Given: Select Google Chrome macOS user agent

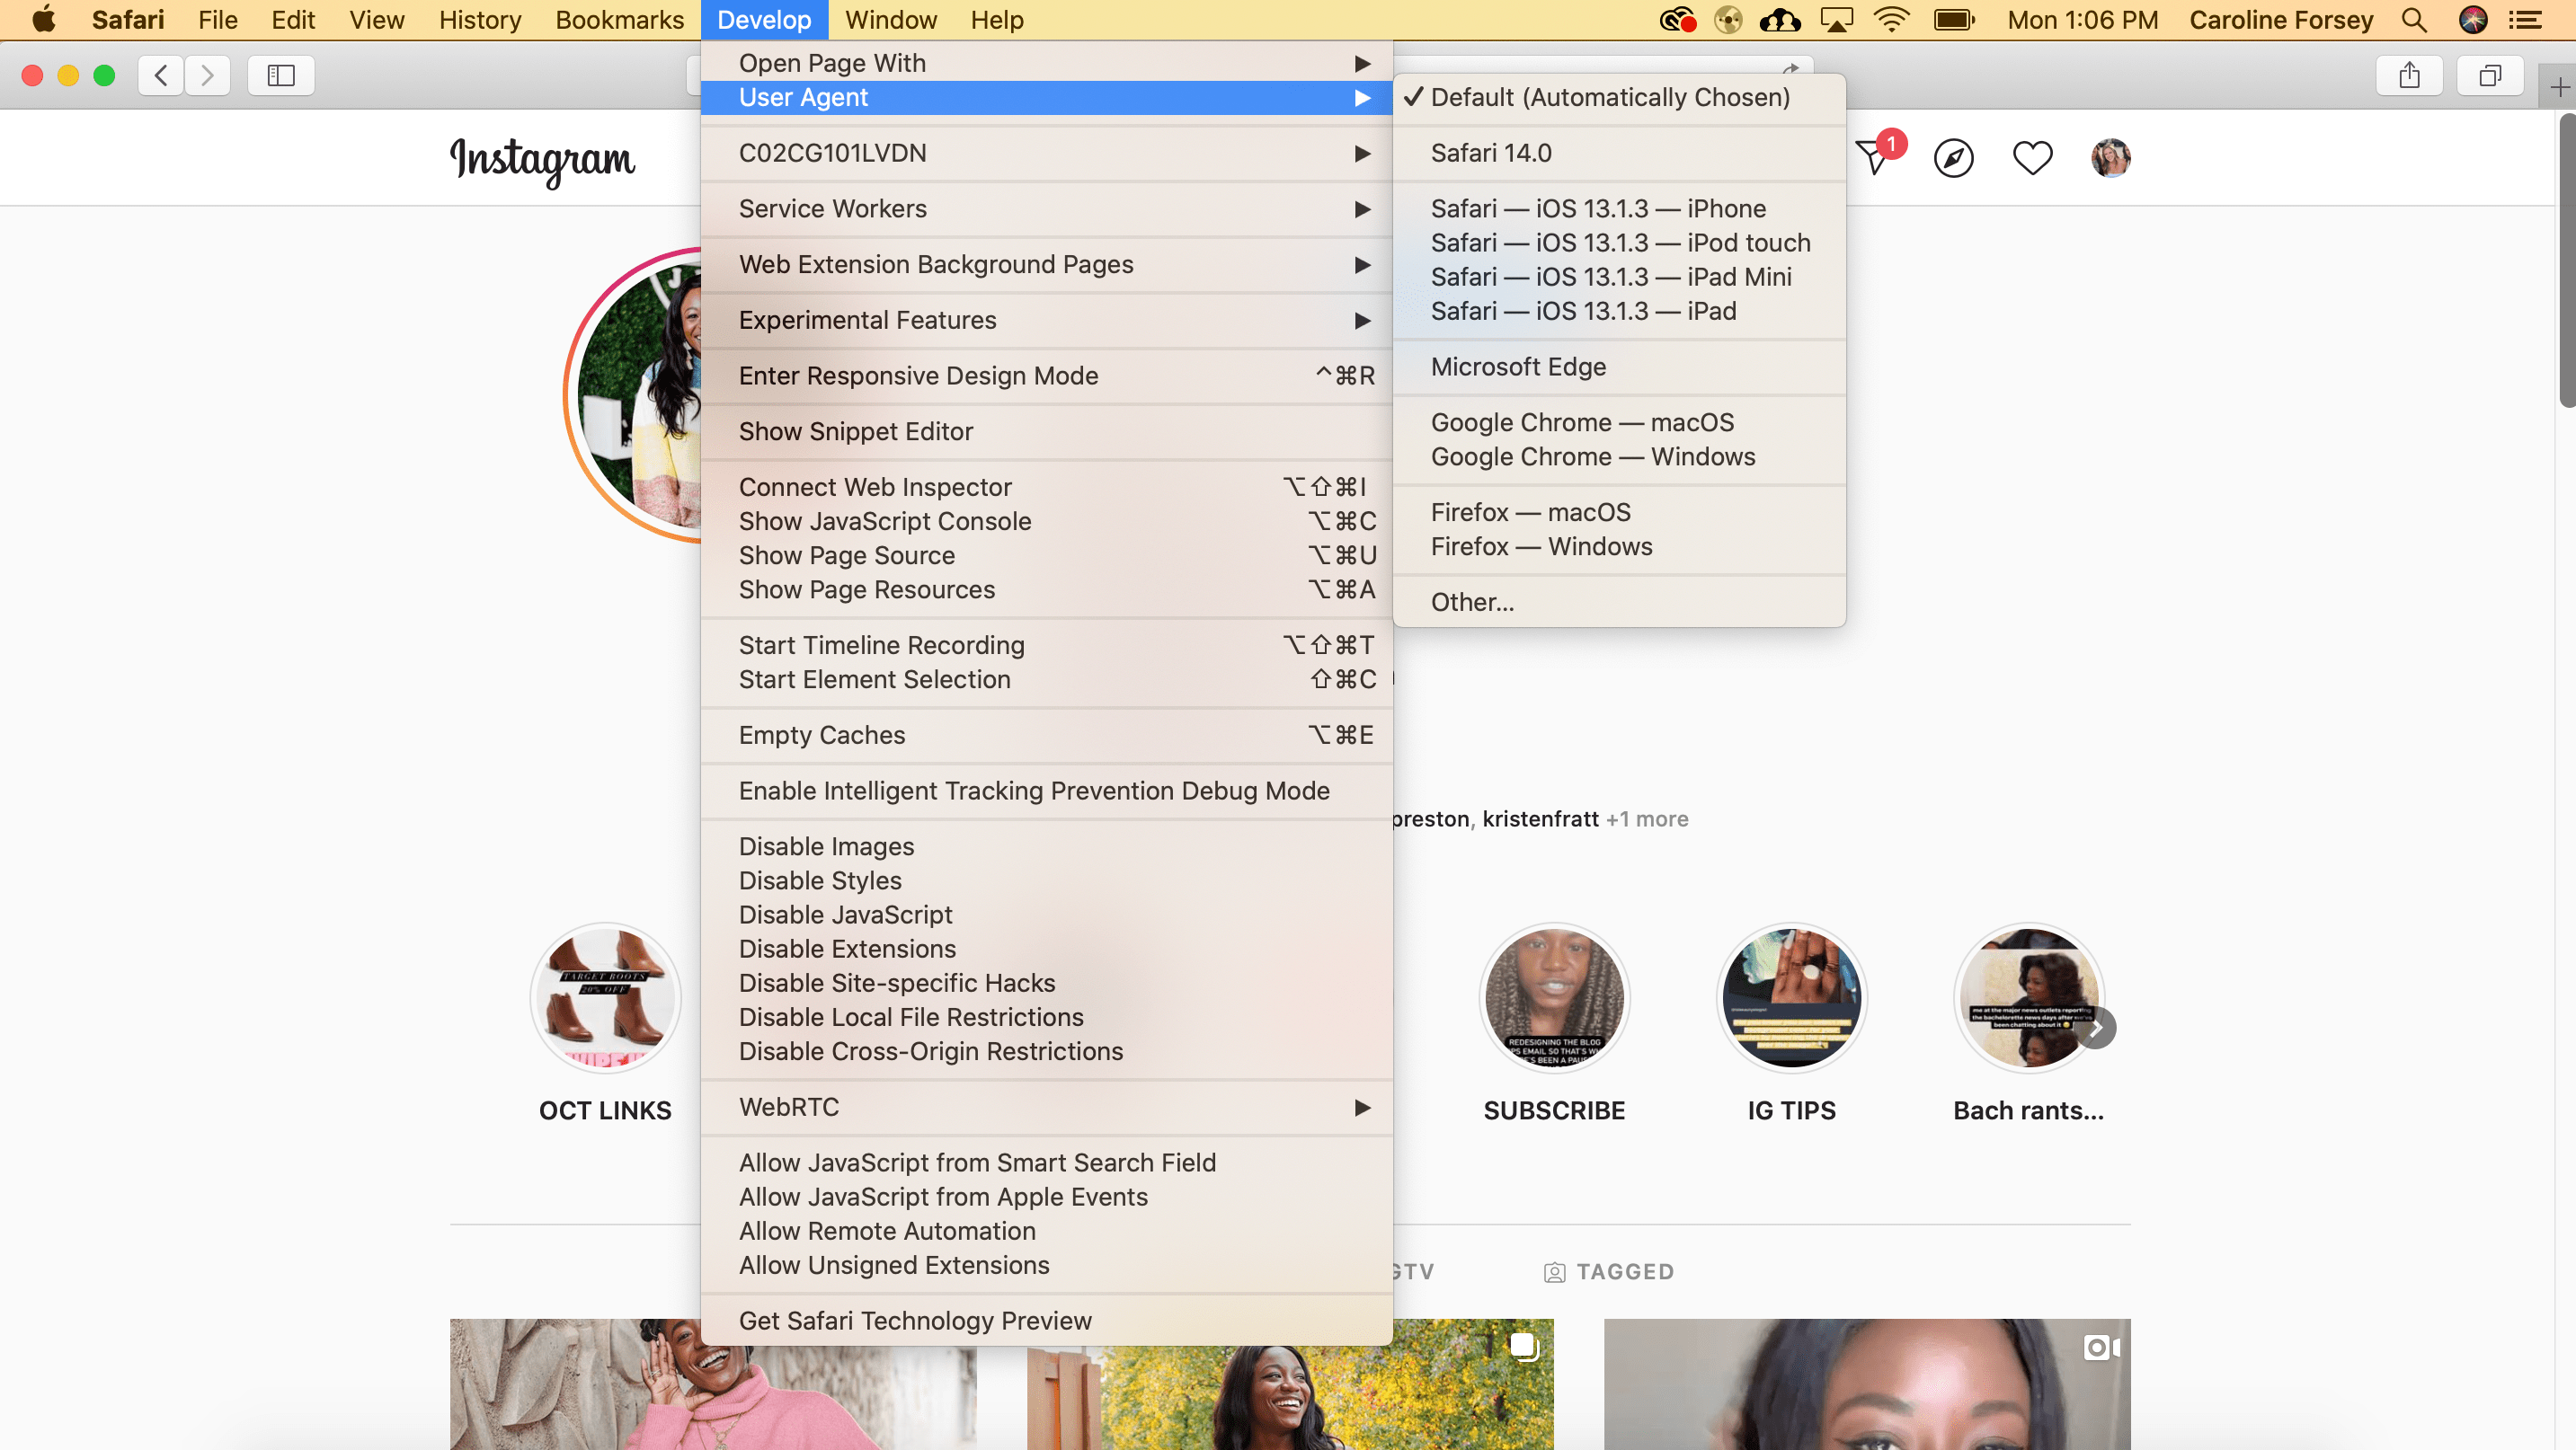Looking at the screenshot, I should coord(1584,422).
